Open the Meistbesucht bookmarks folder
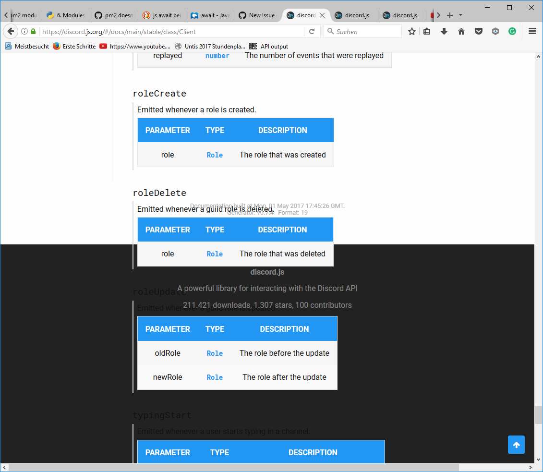This screenshot has width=543, height=472. pos(27,46)
